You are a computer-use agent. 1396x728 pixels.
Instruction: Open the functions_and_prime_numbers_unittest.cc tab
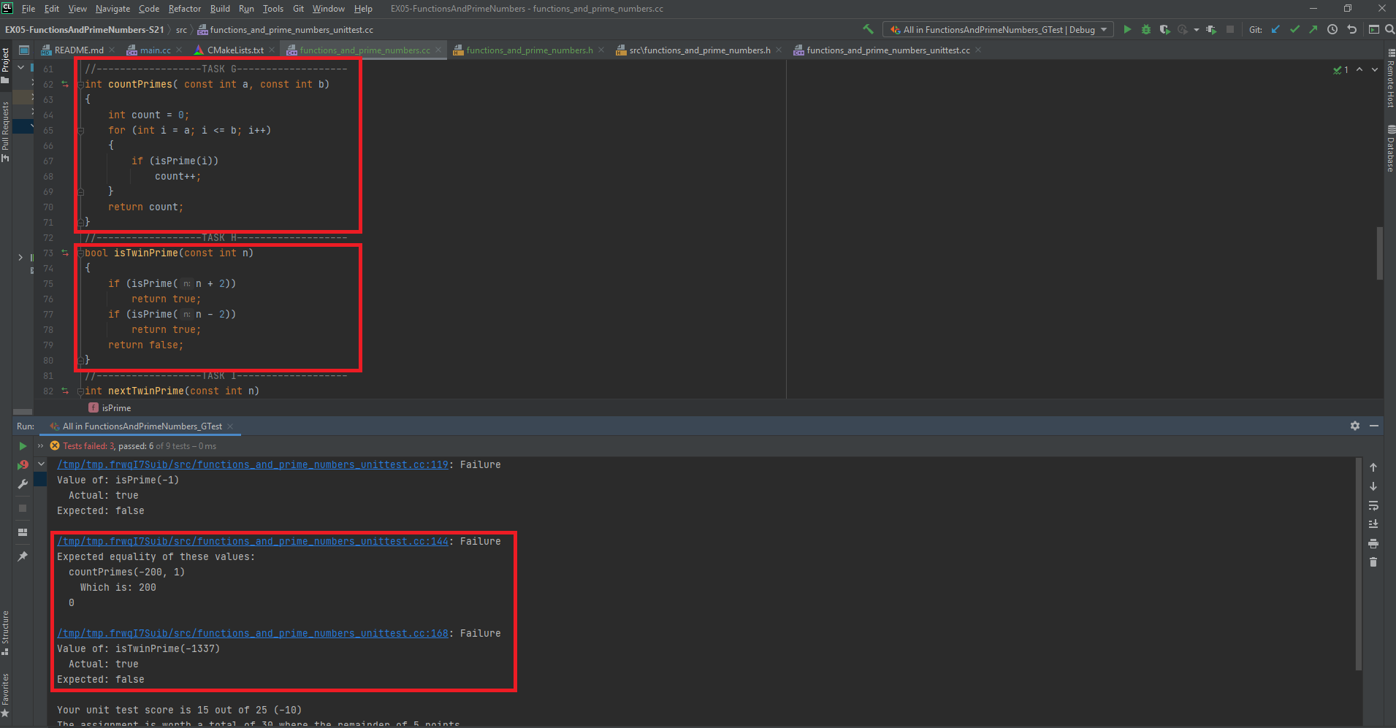click(888, 50)
